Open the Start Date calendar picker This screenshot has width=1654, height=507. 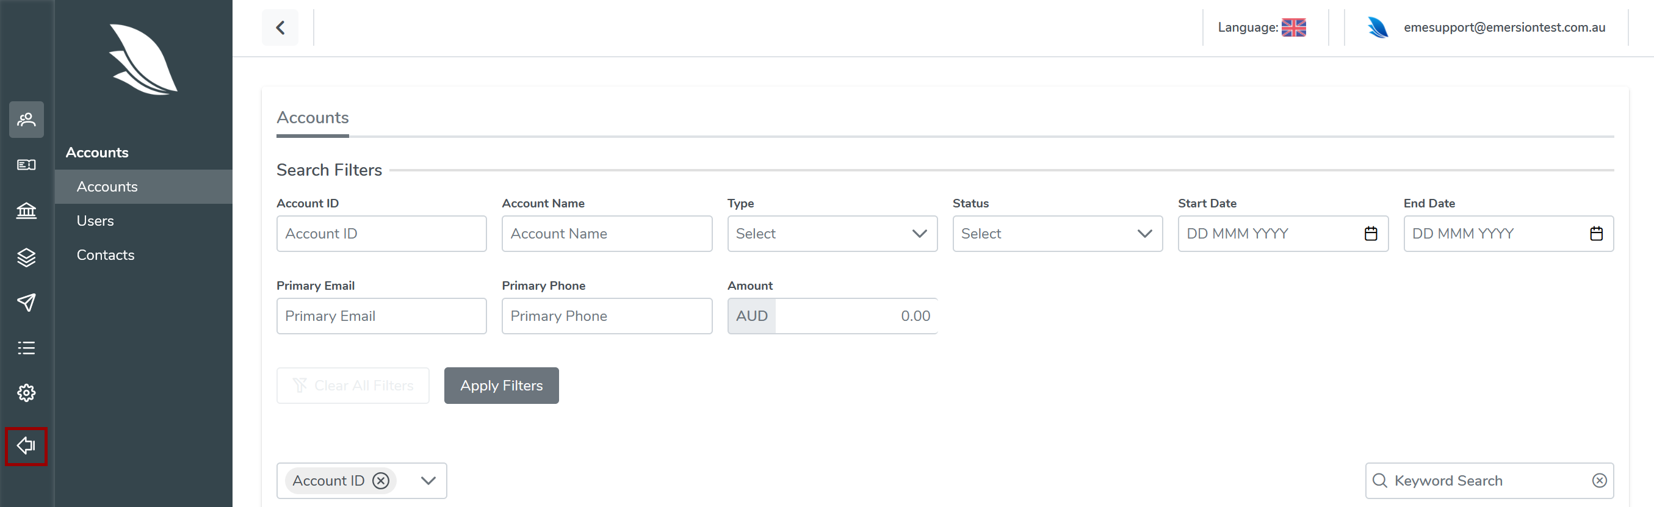(x=1370, y=234)
